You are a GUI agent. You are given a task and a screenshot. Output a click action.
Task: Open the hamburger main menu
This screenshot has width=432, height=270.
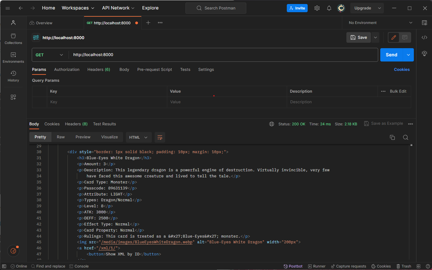[8, 8]
